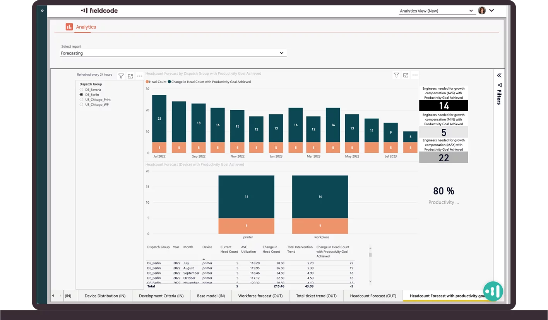548x320 pixels.
Task: Click the printer device dark bar
Action: 246,197
